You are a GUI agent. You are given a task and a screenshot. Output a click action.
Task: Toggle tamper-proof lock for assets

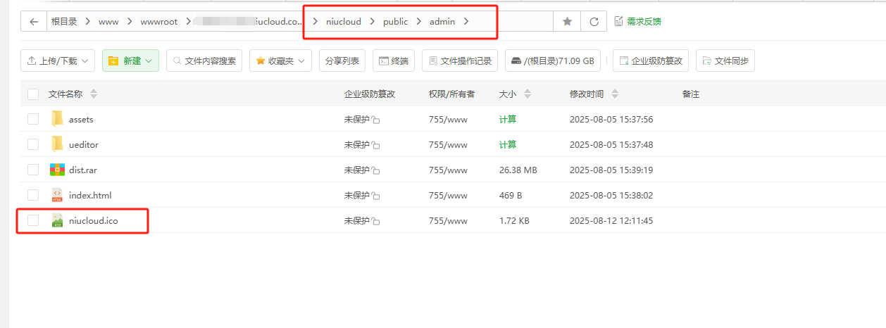pos(376,120)
